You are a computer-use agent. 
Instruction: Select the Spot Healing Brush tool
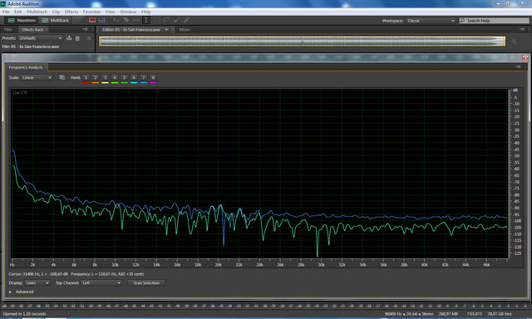tap(186, 20)
